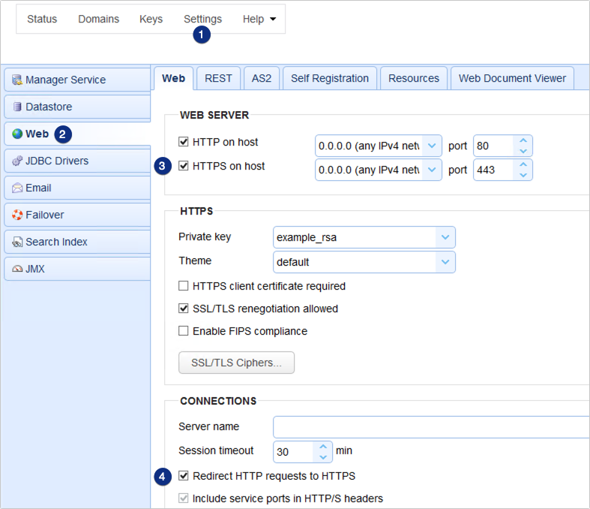This screenshot has height=509, width=590.
Task: Click the Datastore database icon
Action: click(16, 107)
